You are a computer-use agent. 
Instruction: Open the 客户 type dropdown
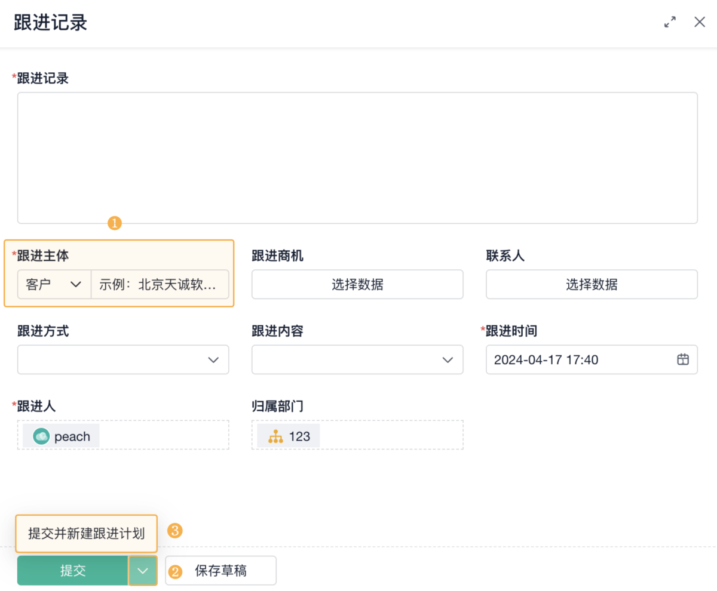click(54, 284)
